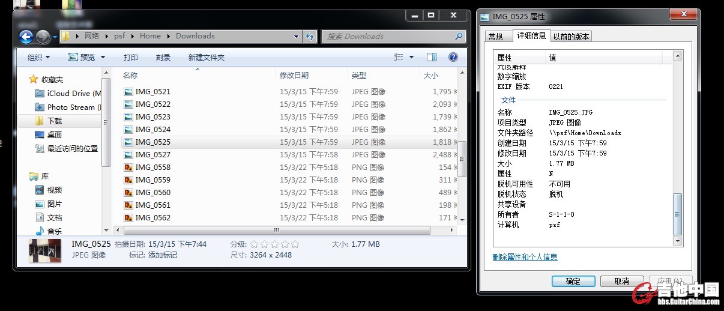
Task: Open the help question mark icon
Action: point(453,57)
